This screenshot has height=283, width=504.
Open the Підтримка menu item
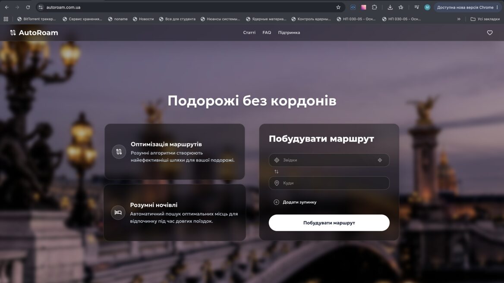click(289, 32)
